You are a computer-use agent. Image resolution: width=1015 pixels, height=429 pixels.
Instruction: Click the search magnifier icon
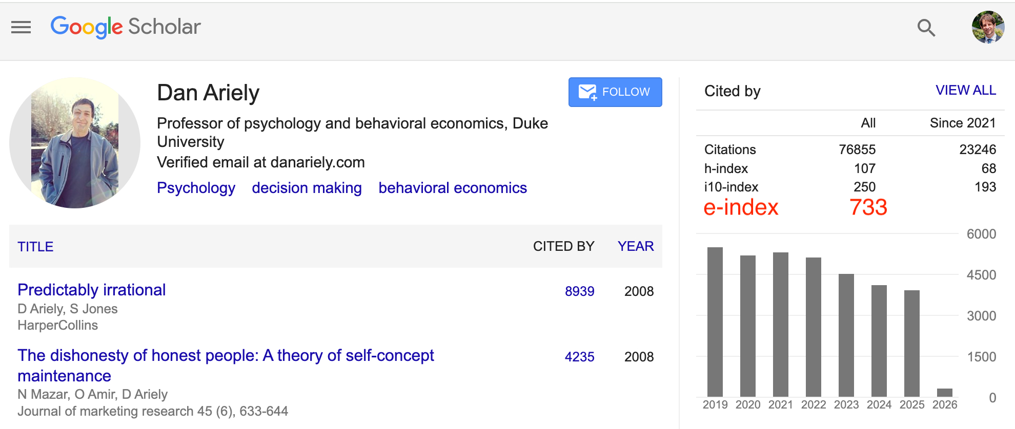point(926,28)
